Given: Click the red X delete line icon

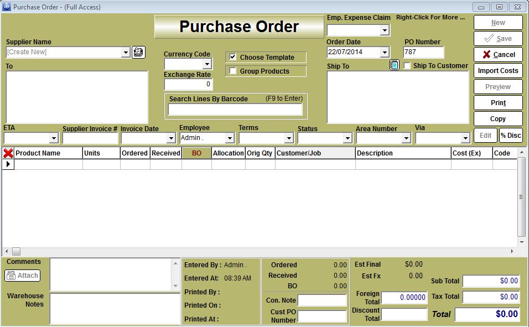Looking at the screenshot, I should click(8, 153).
